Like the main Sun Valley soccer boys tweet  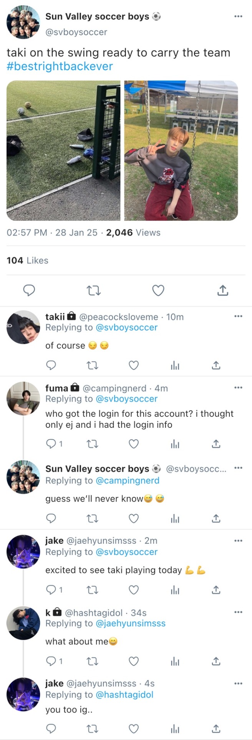pos(158,290)
